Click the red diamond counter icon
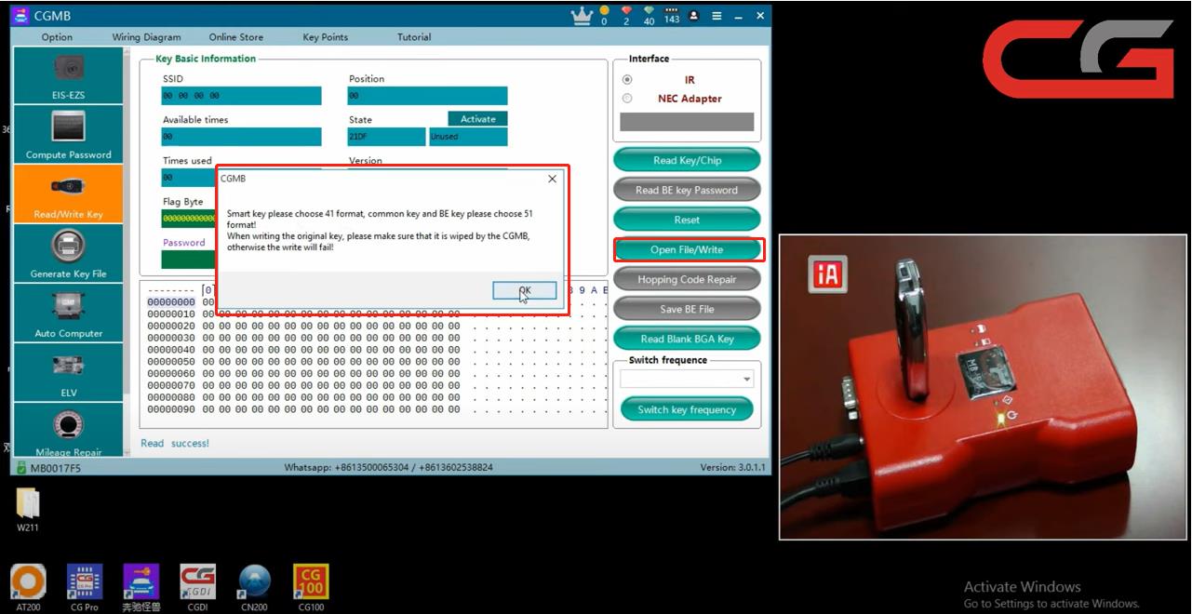 point(626,16)
